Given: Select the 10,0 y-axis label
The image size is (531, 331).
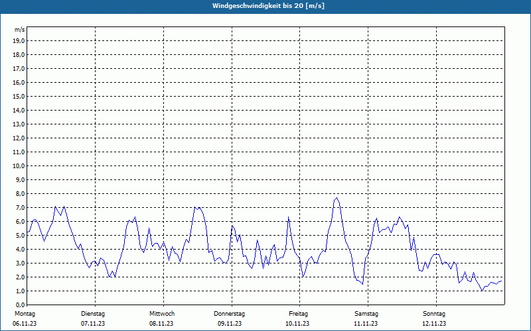Looking at the screenshot, I should (x=19, y=165).
